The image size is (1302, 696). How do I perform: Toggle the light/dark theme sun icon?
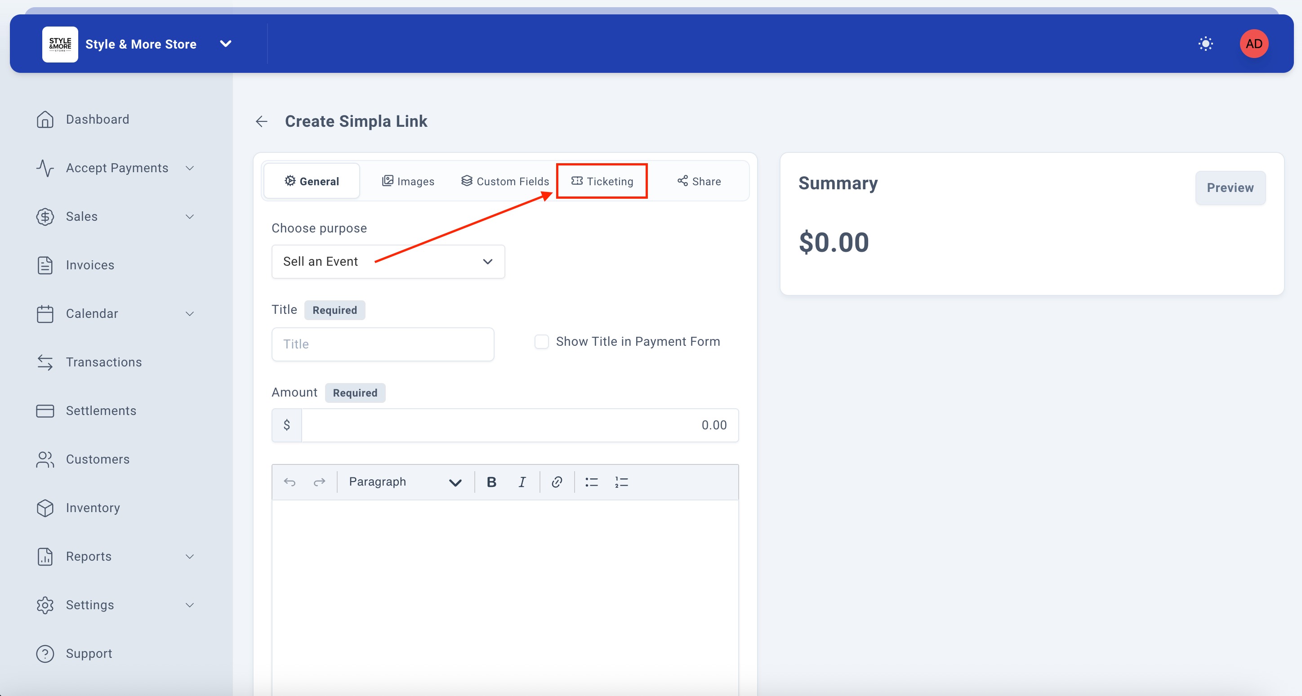[1205, 44]
